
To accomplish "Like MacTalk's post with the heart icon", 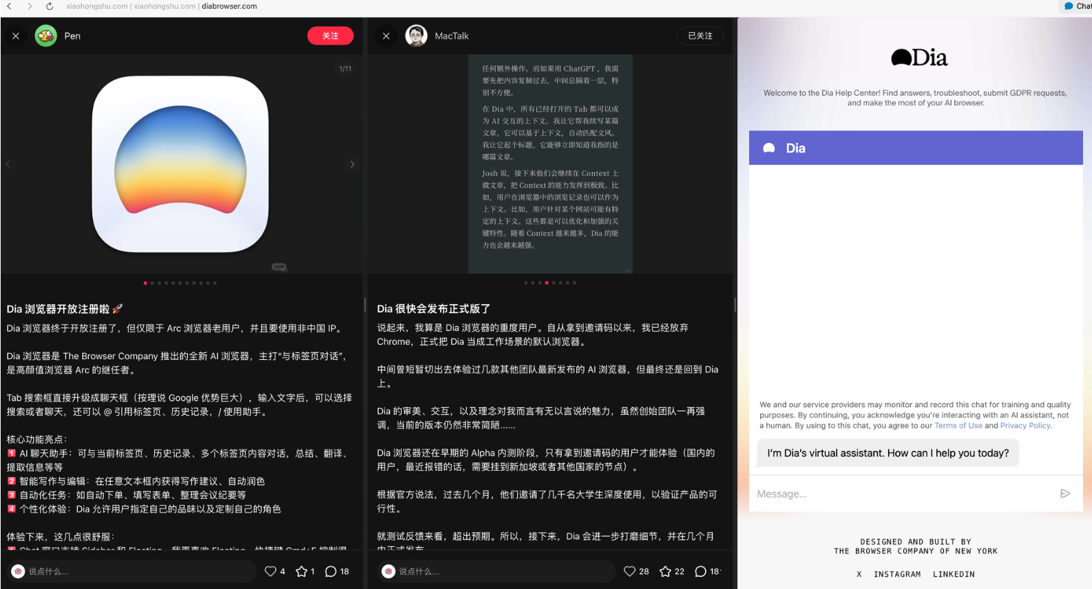I will coord(629,571).
